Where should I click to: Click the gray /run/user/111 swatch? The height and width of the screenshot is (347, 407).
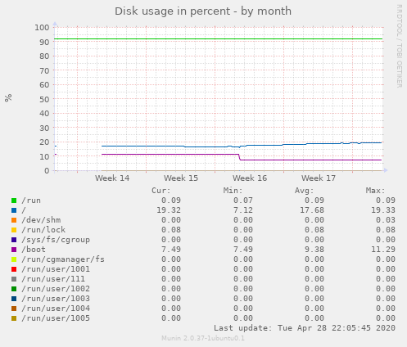[x=14, y=279]
